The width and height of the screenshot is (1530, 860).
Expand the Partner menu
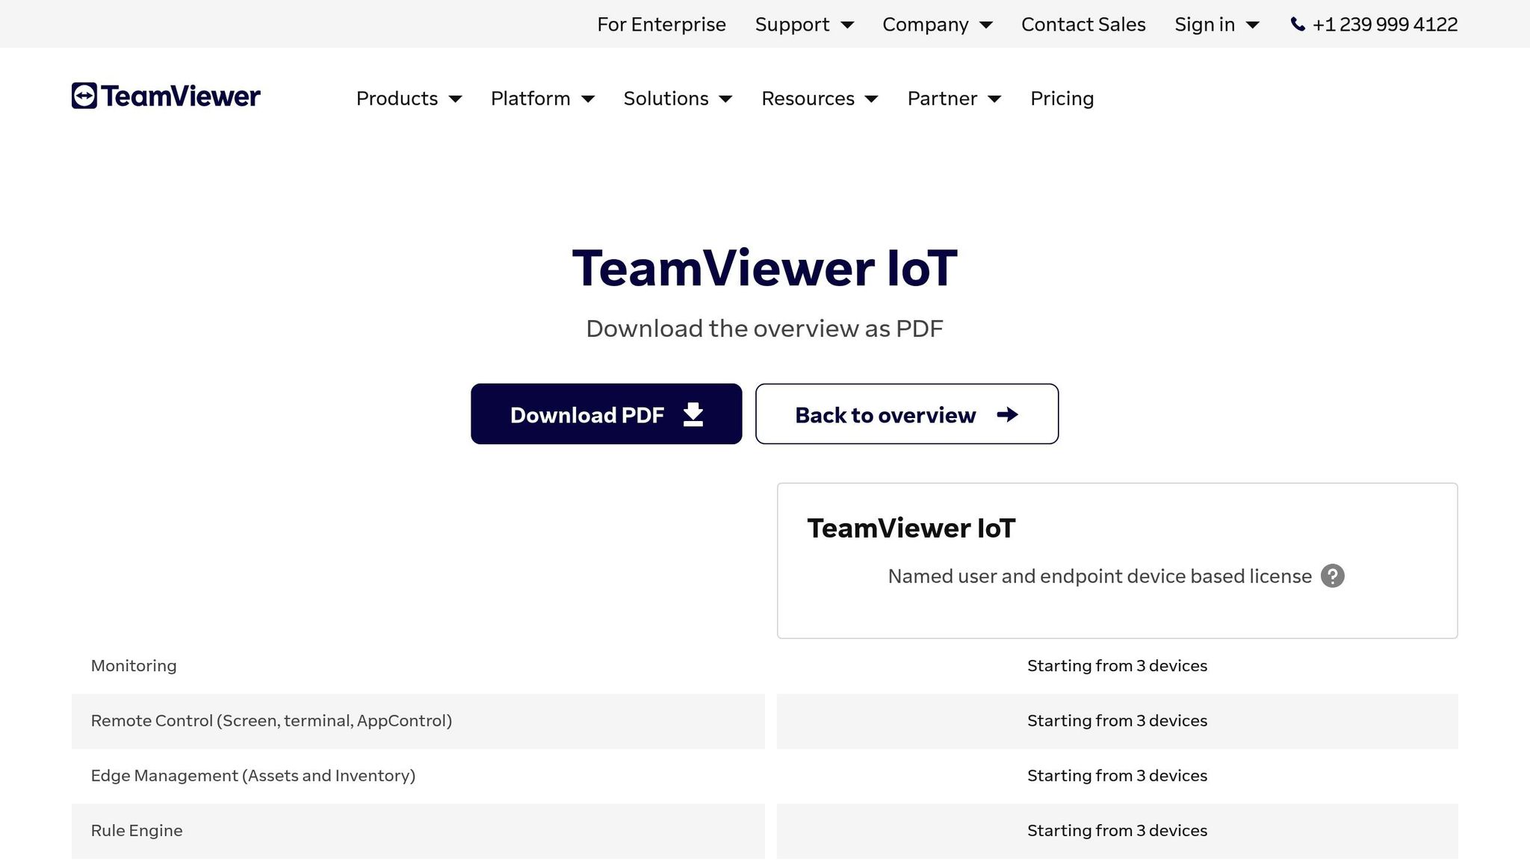click(x=954, y=99)
